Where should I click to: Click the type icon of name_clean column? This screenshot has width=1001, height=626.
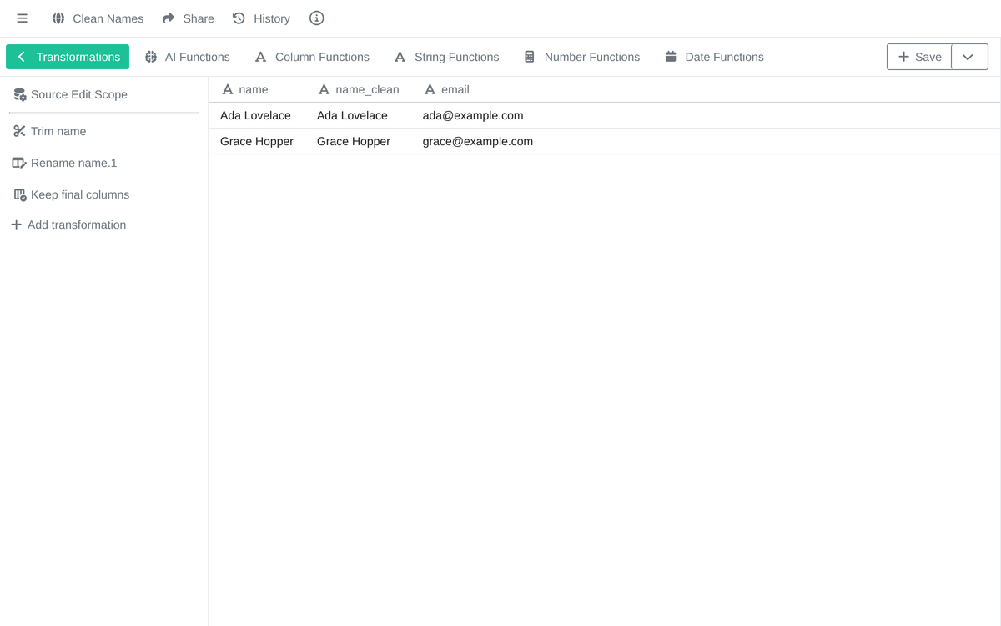324,89
